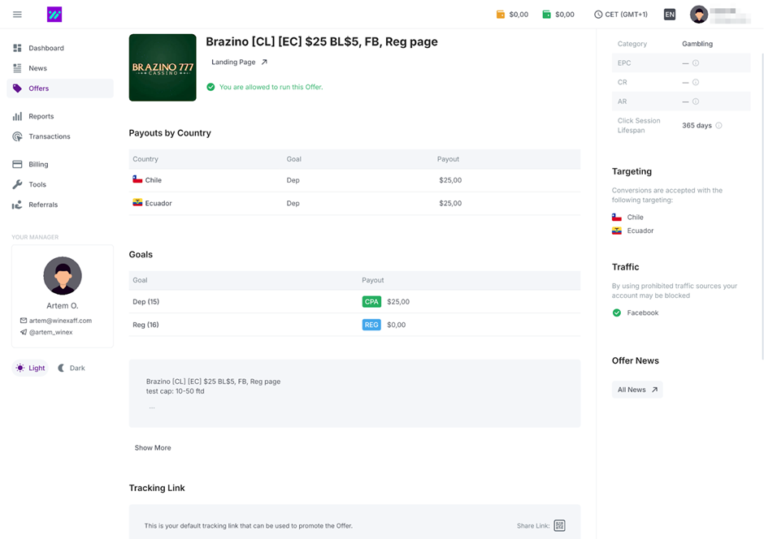Switch to Light theme
The image size is (764, 539).
coord(30,369)
